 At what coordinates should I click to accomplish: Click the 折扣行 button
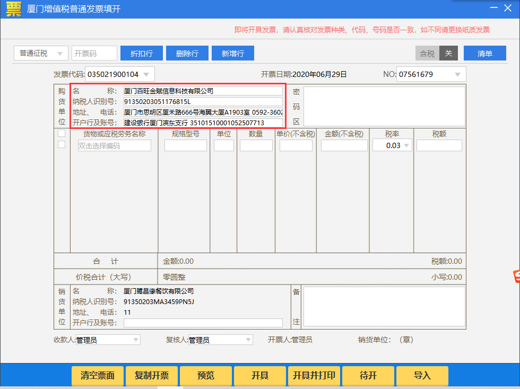pyautogui.click(x=142, y=53)
